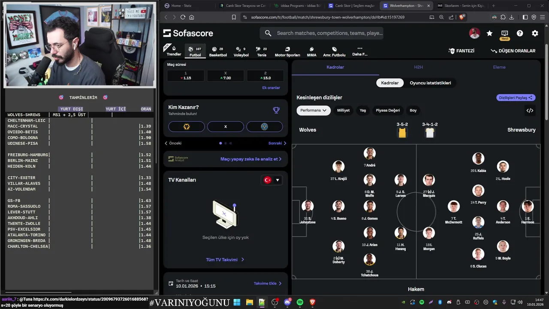The width and height of the screenshot is (549, 309).
Task: Toggle the browser sidebar panel
Action: click(x=525, y=17)
